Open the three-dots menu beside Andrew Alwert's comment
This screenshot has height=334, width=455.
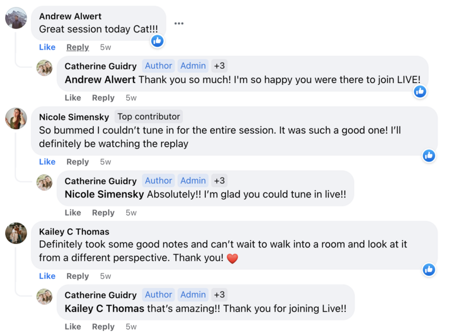coord(179,23)
